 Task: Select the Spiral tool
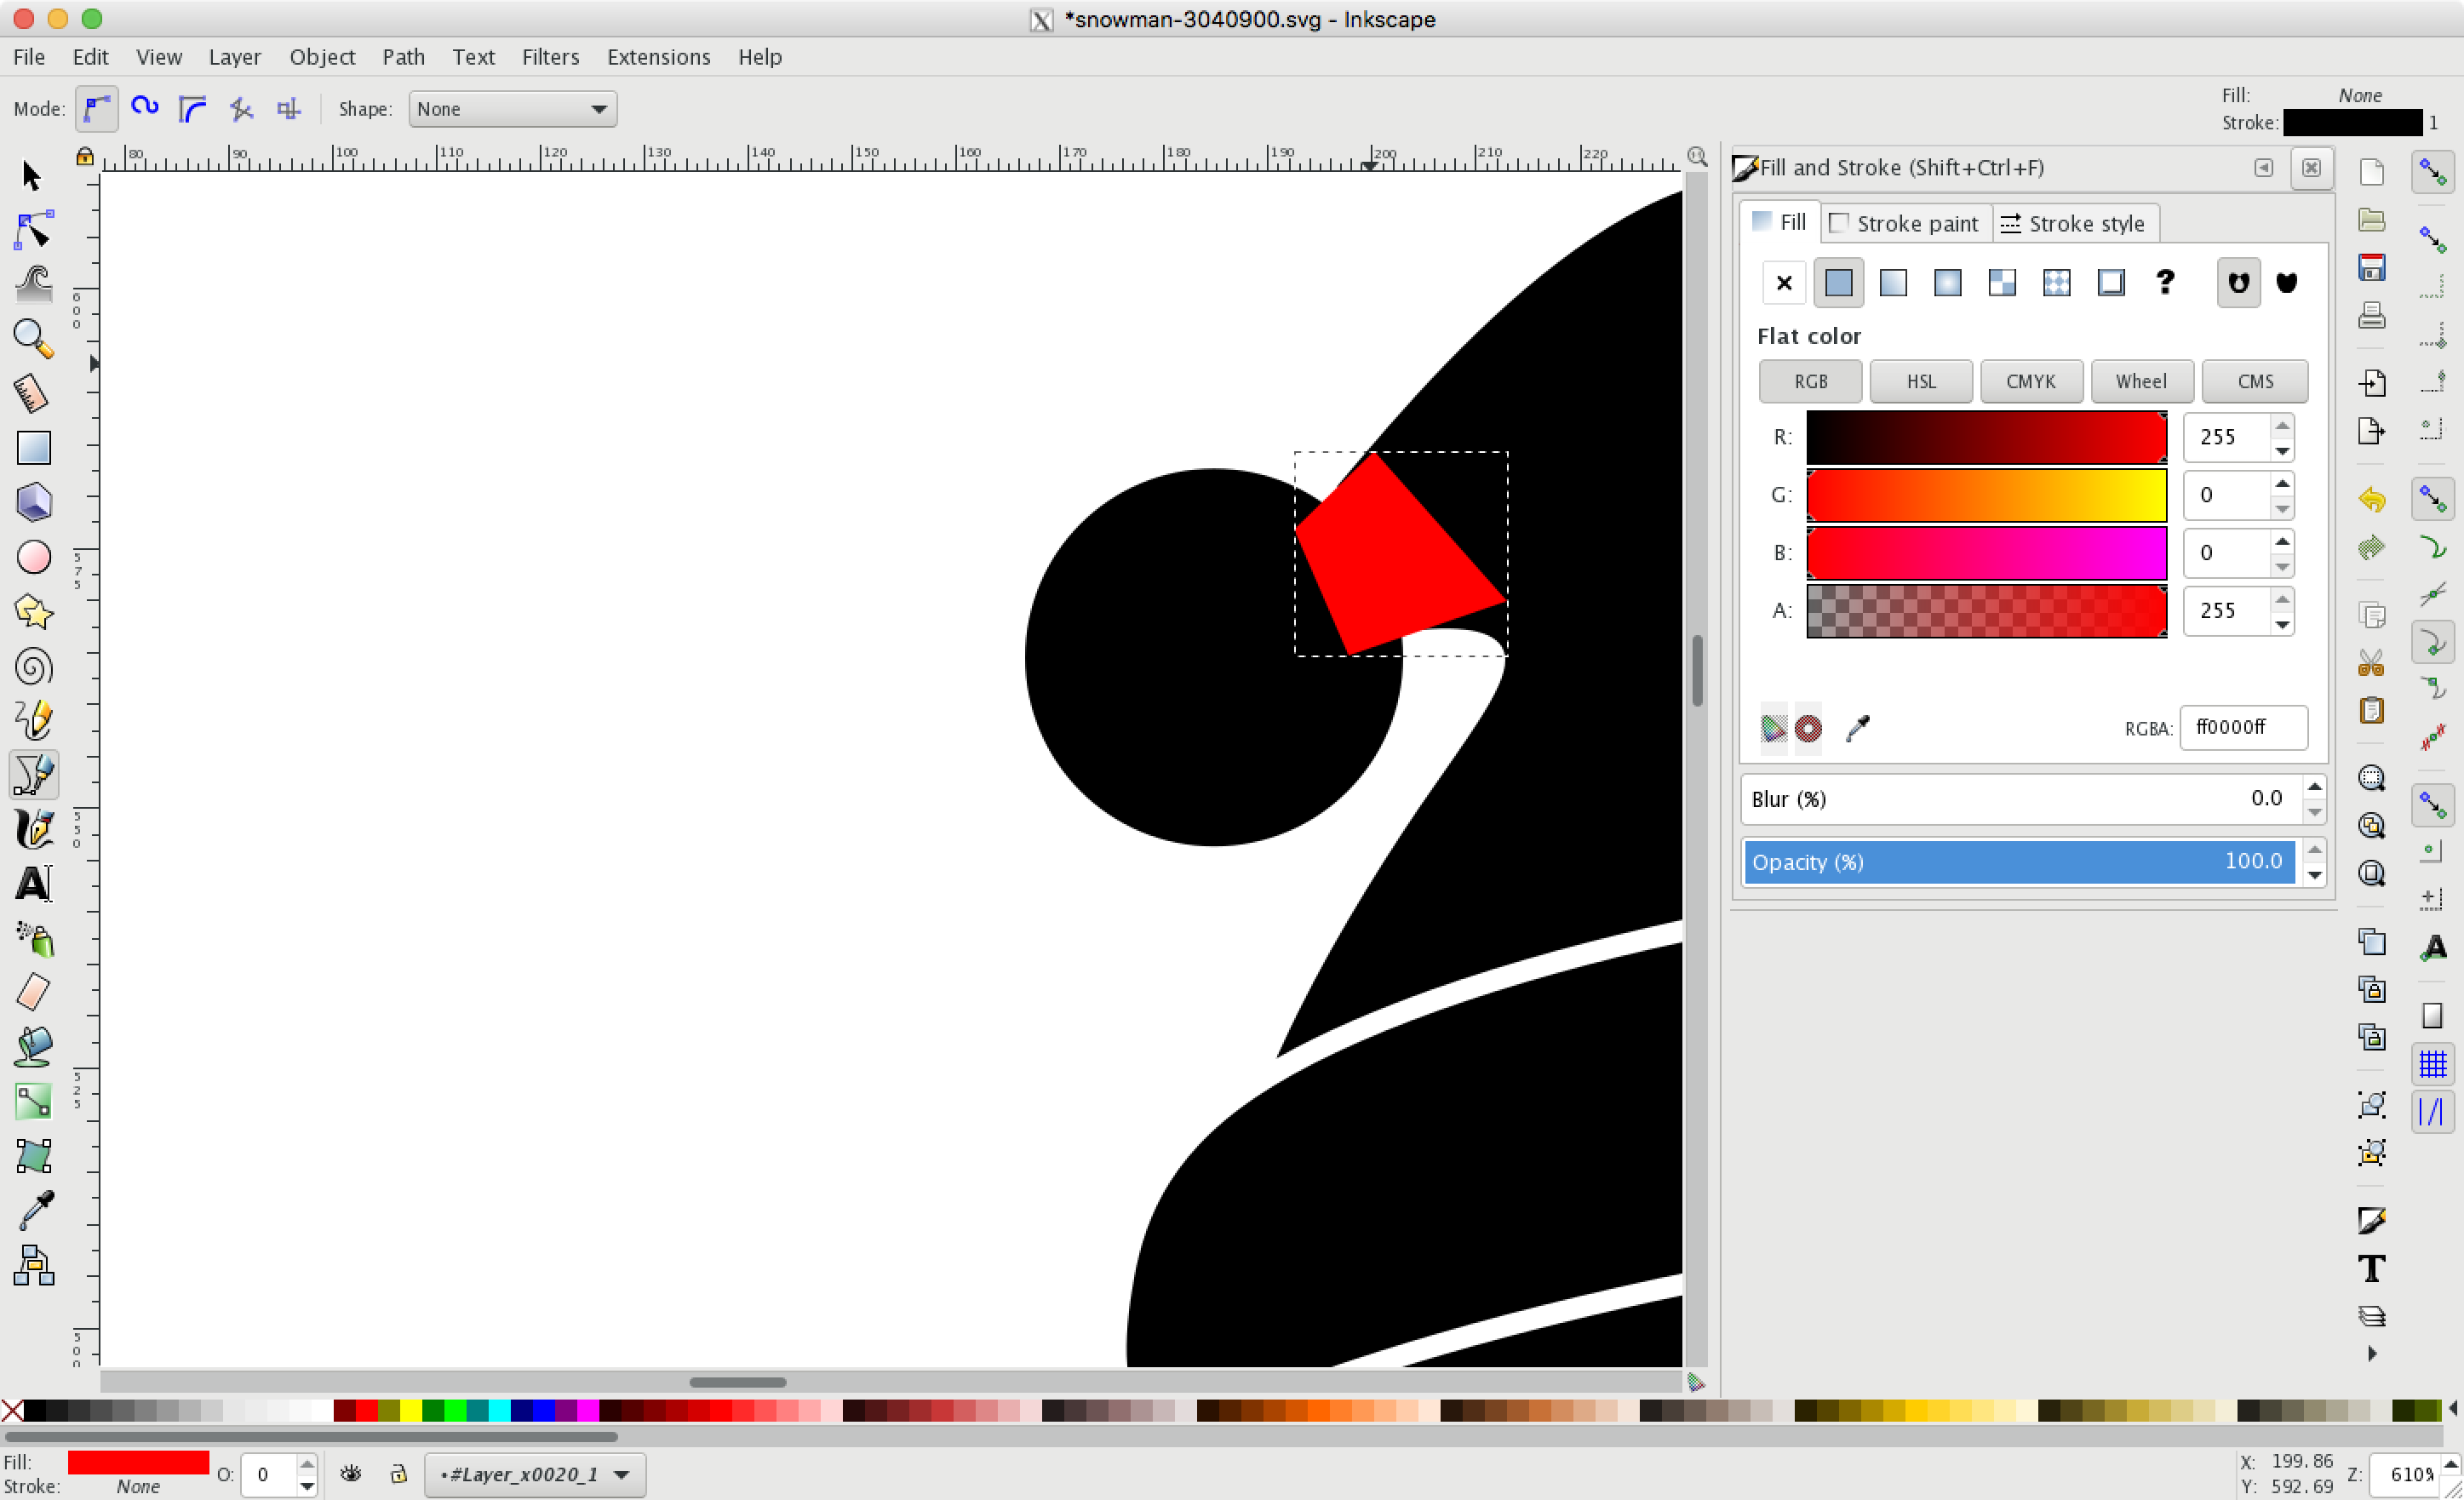[x=33, y=666]
